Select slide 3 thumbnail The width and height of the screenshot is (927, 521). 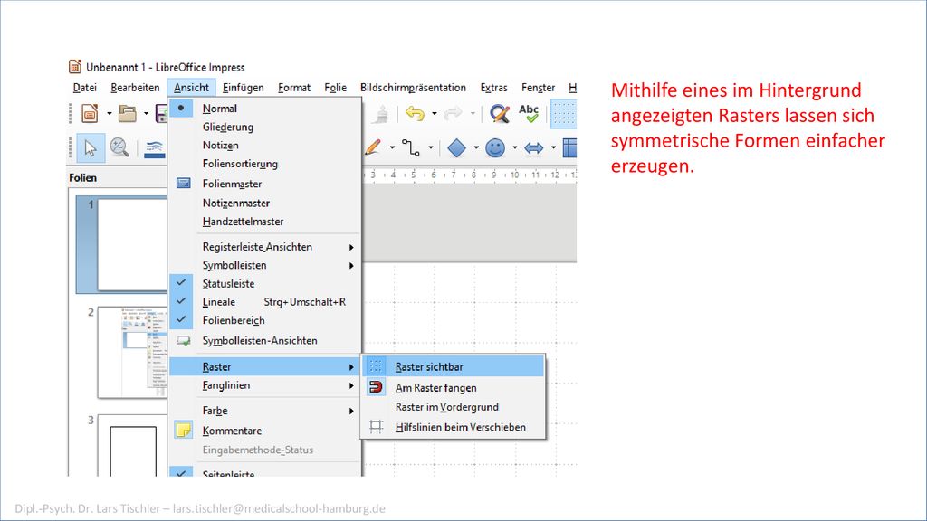tap(132, 445)
